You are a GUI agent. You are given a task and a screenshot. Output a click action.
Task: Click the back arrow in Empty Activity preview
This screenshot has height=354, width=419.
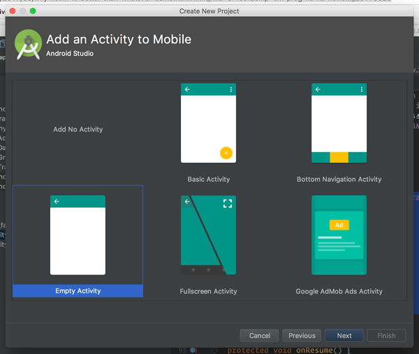coord(57,201)
